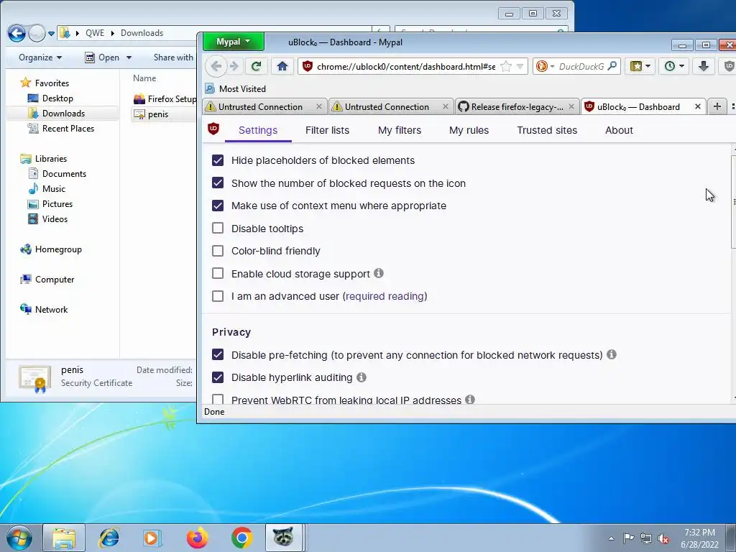Switch to My filters tab
This screenshot has width=736, height=552.
400,130
